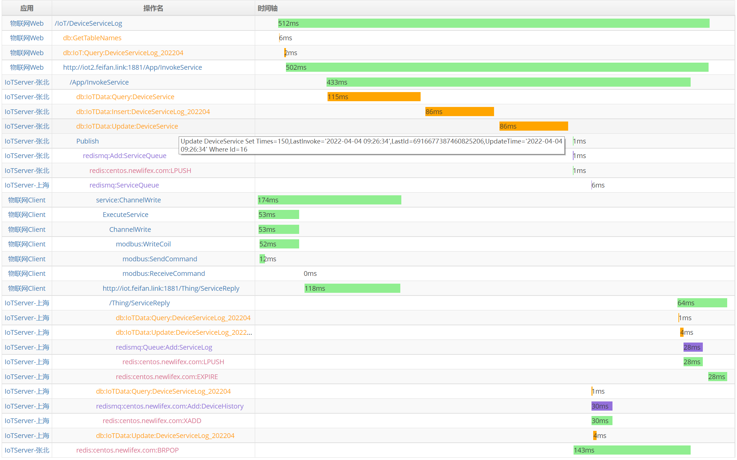This screenshot has height=460, width=737.
Task: Click the 64ms /Thing/ServiceReply timeline bar
Action: (702, 303)
